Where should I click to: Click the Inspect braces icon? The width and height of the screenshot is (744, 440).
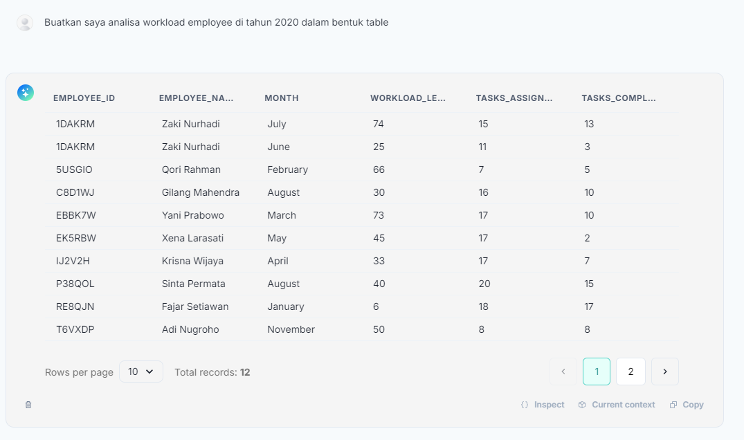coord(525,405)
